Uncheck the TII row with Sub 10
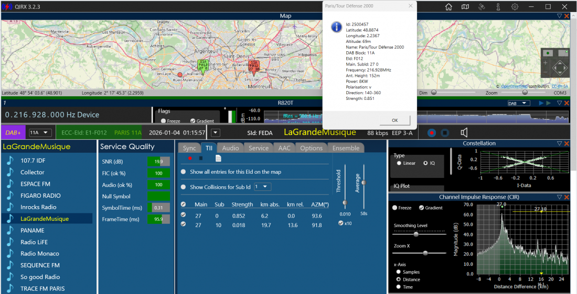Viewport: 577px width, 294px height. [183, 224]
